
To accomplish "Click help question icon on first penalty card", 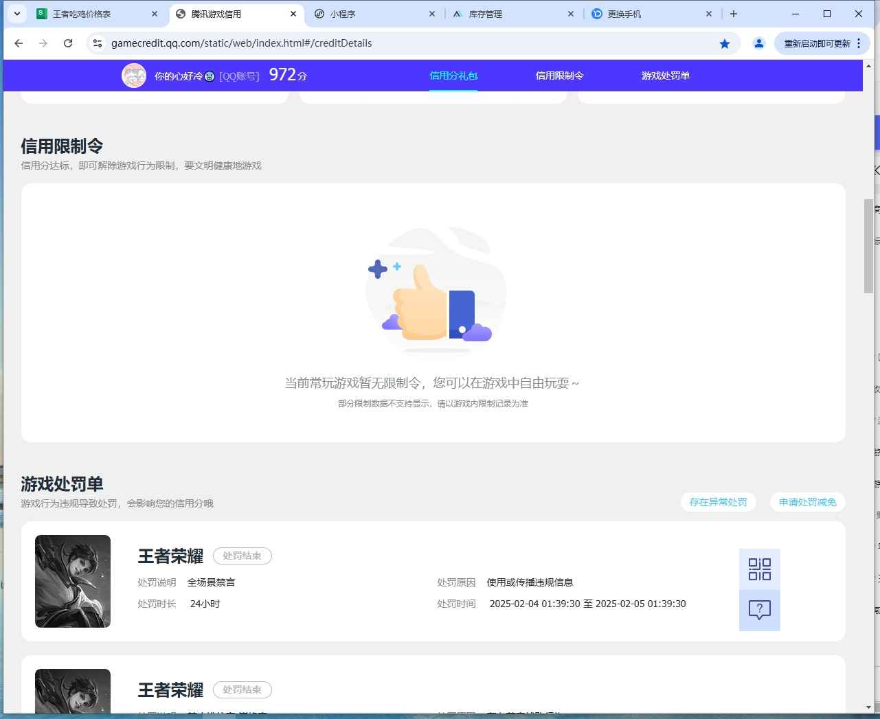I will [x=760, y=610].
